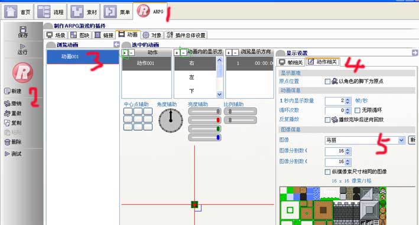Click 复制 copy in the sidebar
The height and width of the screenshot is (225, 419).
click(x=13, y=123)
